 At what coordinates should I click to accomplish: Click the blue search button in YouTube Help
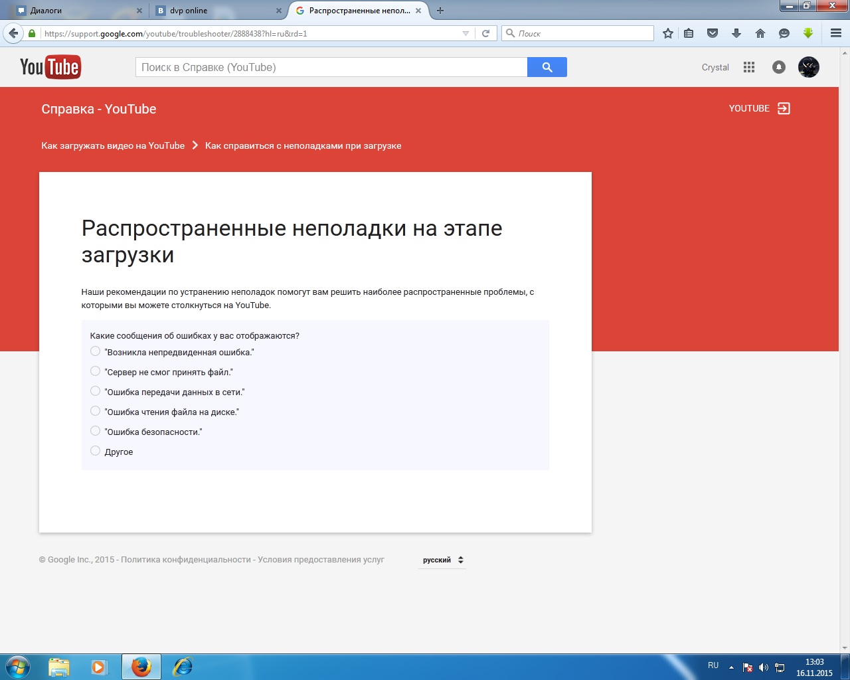(x=547, y=67)
